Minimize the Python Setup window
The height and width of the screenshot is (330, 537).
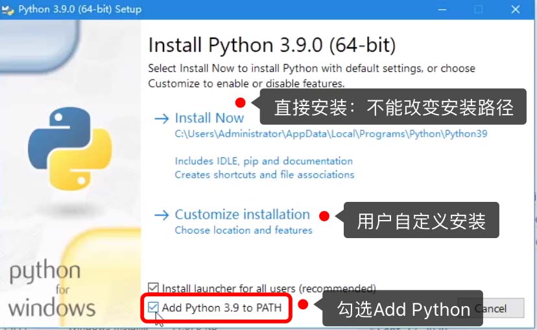(x=442, y=9)
